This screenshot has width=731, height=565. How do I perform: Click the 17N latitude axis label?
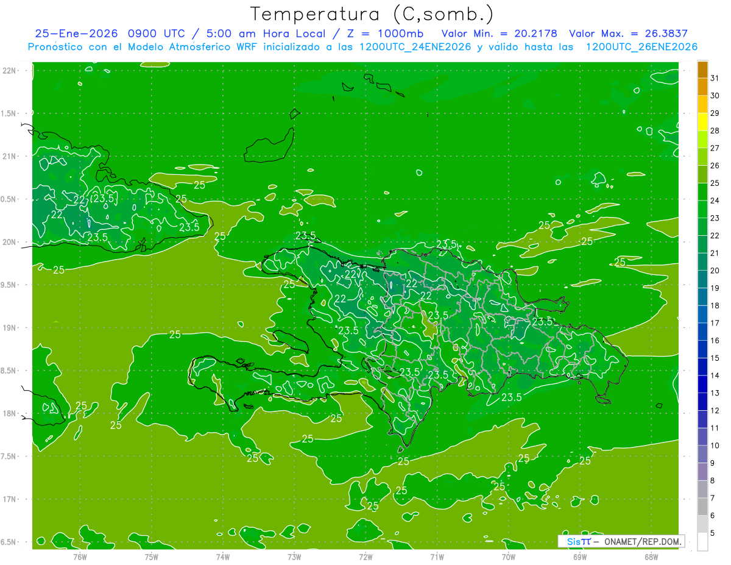click(9, 499)
